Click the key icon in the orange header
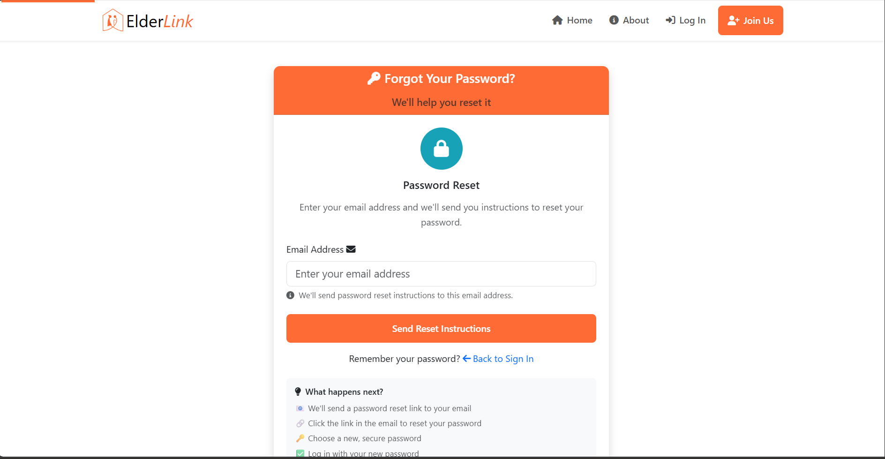885x459 pixels. (374, 78)
